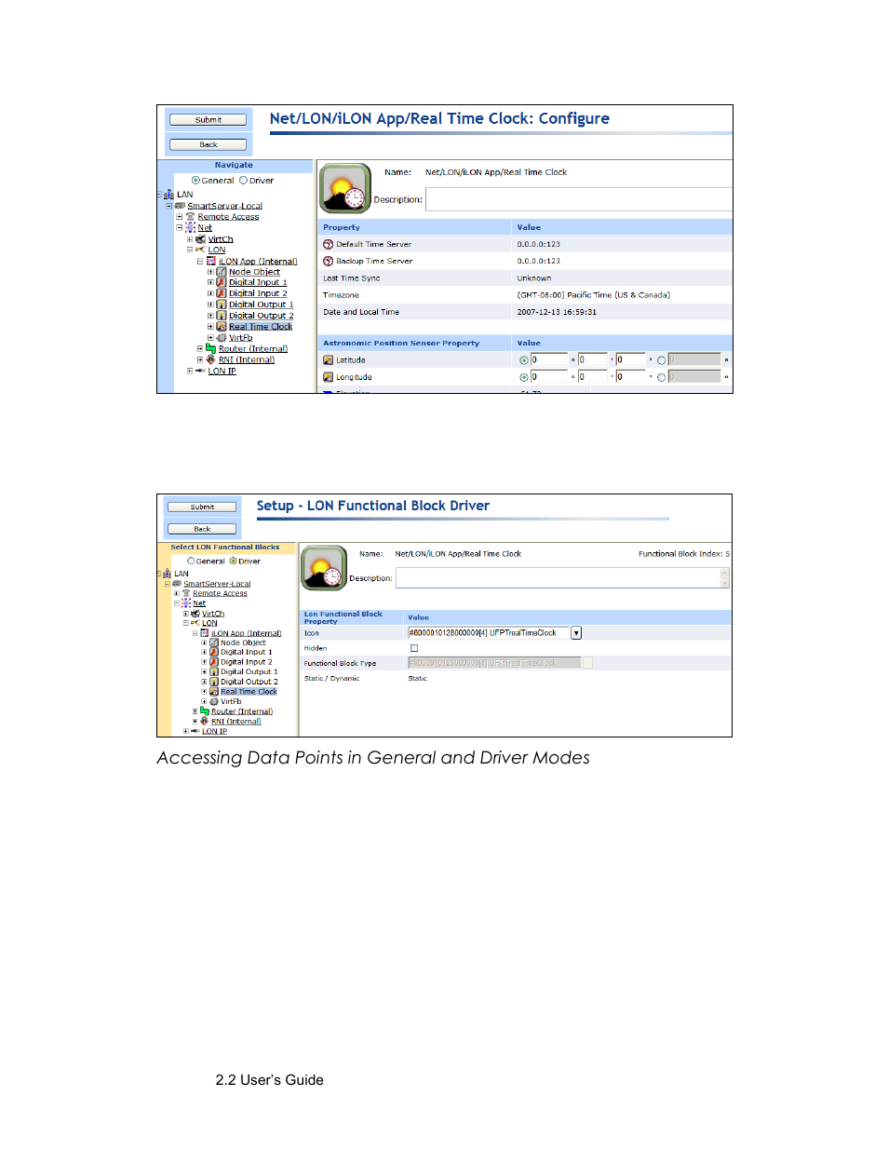Click the RNI icon in Configure tree
888x1150 pixels.
tap(211, 359)
